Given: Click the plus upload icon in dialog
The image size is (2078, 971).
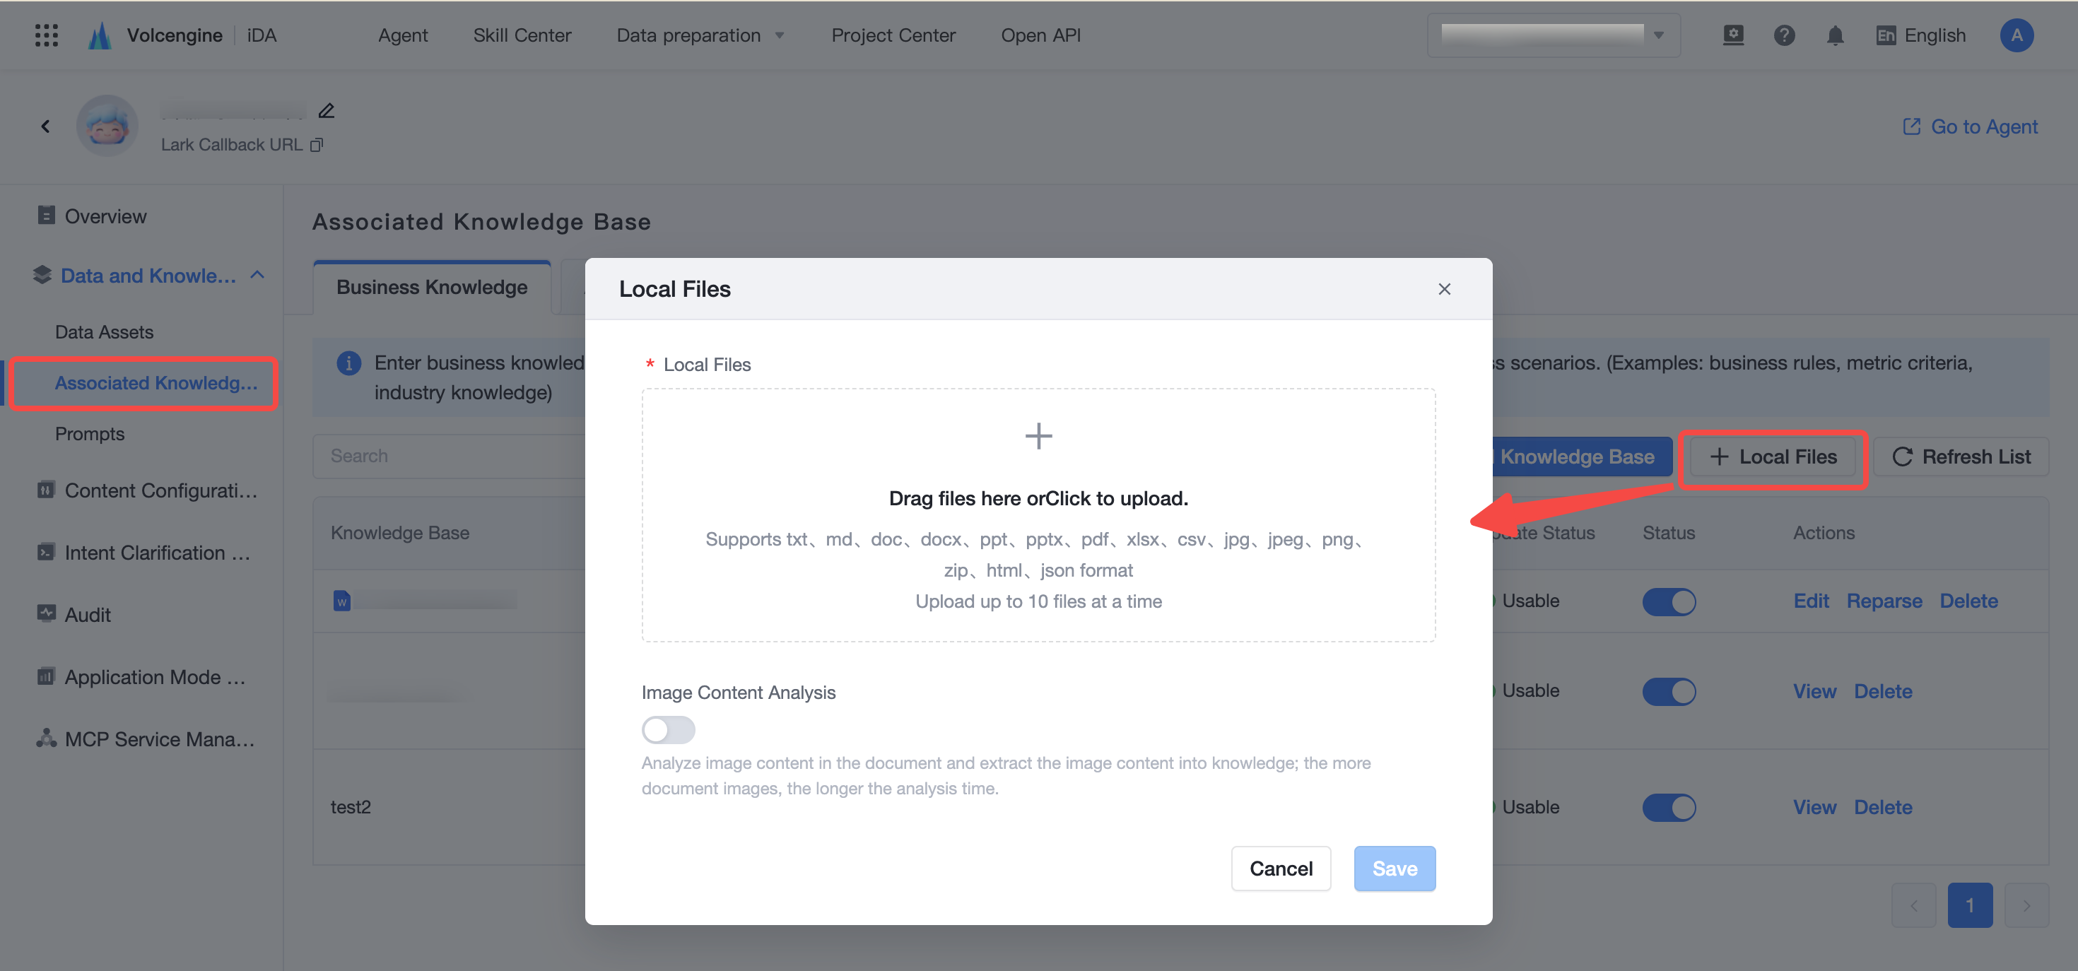Looking at the screenshot, I should click(1038, 436).
